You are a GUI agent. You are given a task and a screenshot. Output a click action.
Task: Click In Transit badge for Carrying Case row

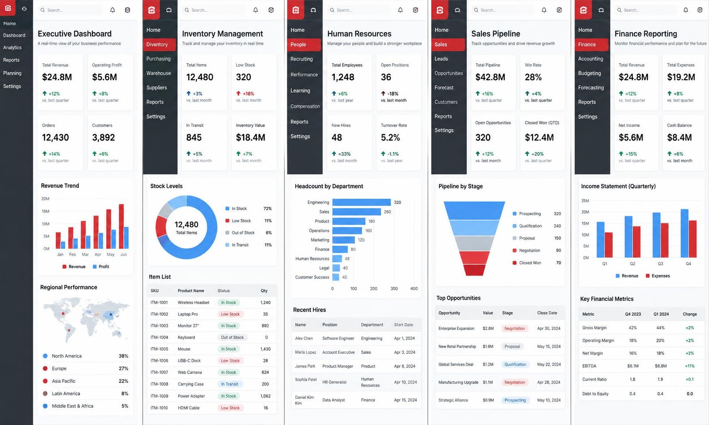click(x=230, y=384)
